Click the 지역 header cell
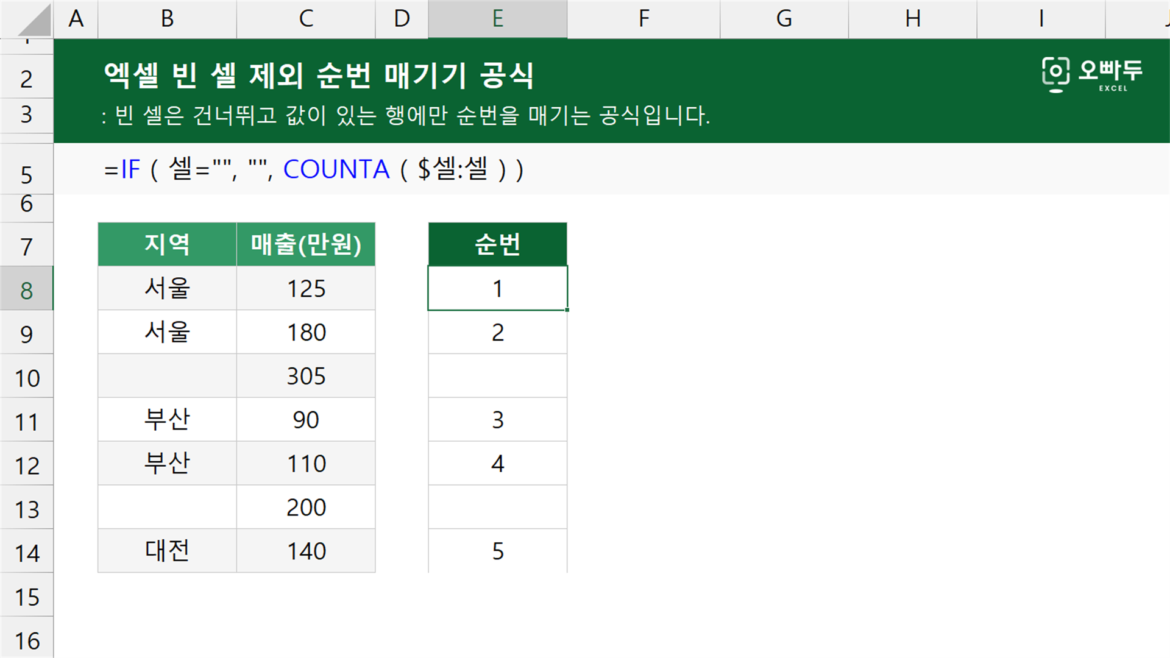Screen dimensions: 1170x658 tap(167, 244)
